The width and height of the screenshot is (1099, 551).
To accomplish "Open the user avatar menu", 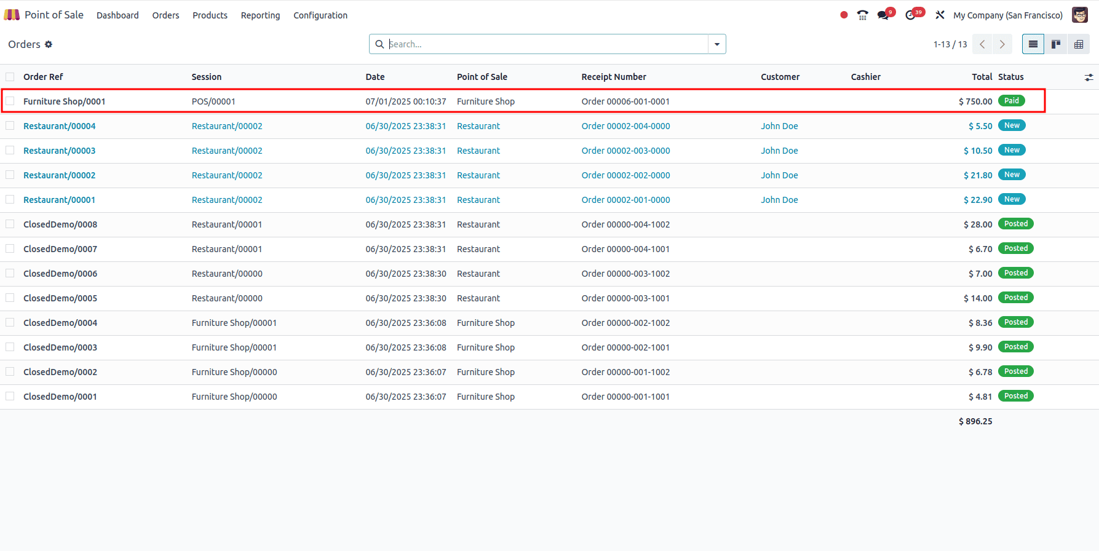I will point(1080,15).
